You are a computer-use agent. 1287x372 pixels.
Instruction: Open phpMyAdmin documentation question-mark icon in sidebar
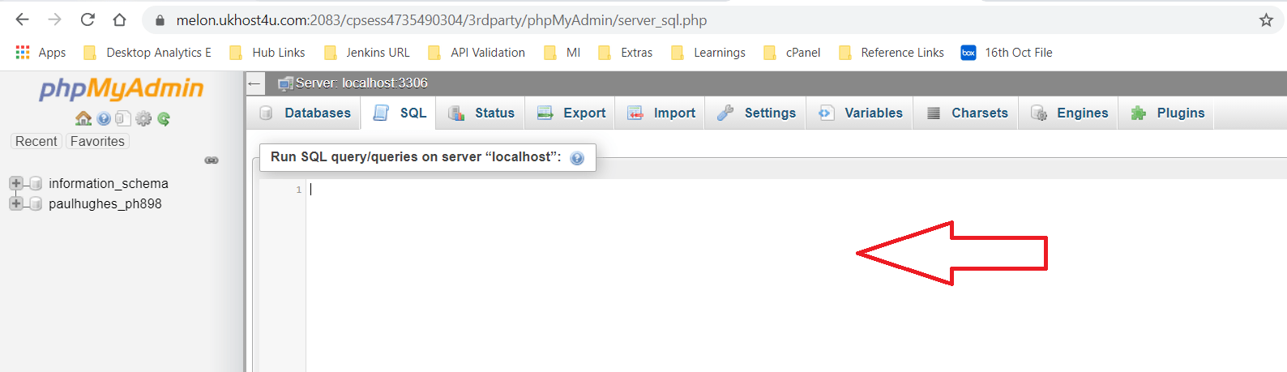(x=104, y=119)
